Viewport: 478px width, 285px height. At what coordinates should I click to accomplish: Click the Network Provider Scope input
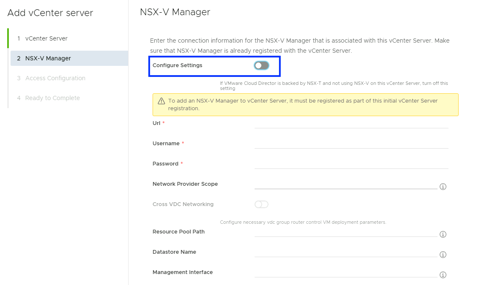pyautogui.click(x=346, y=184)
